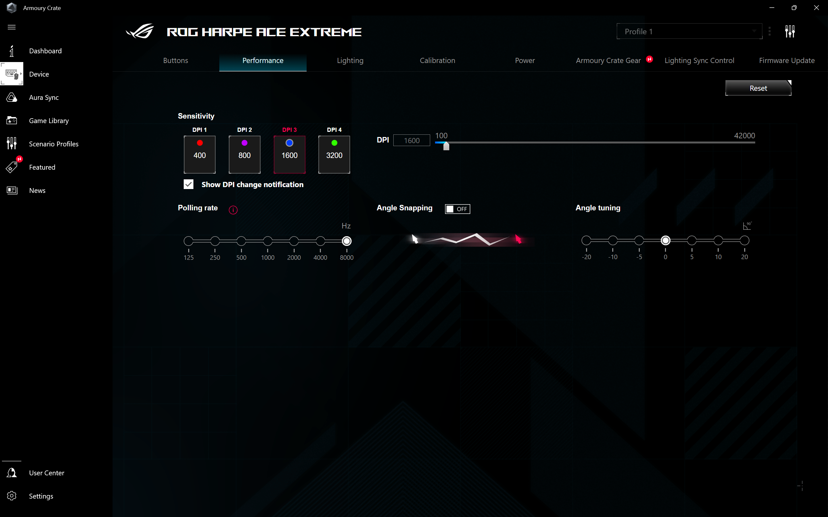This screenshot has width=828, height=517.
Task: Click the Game Library sidebar icon
Action: pos(12,120)
